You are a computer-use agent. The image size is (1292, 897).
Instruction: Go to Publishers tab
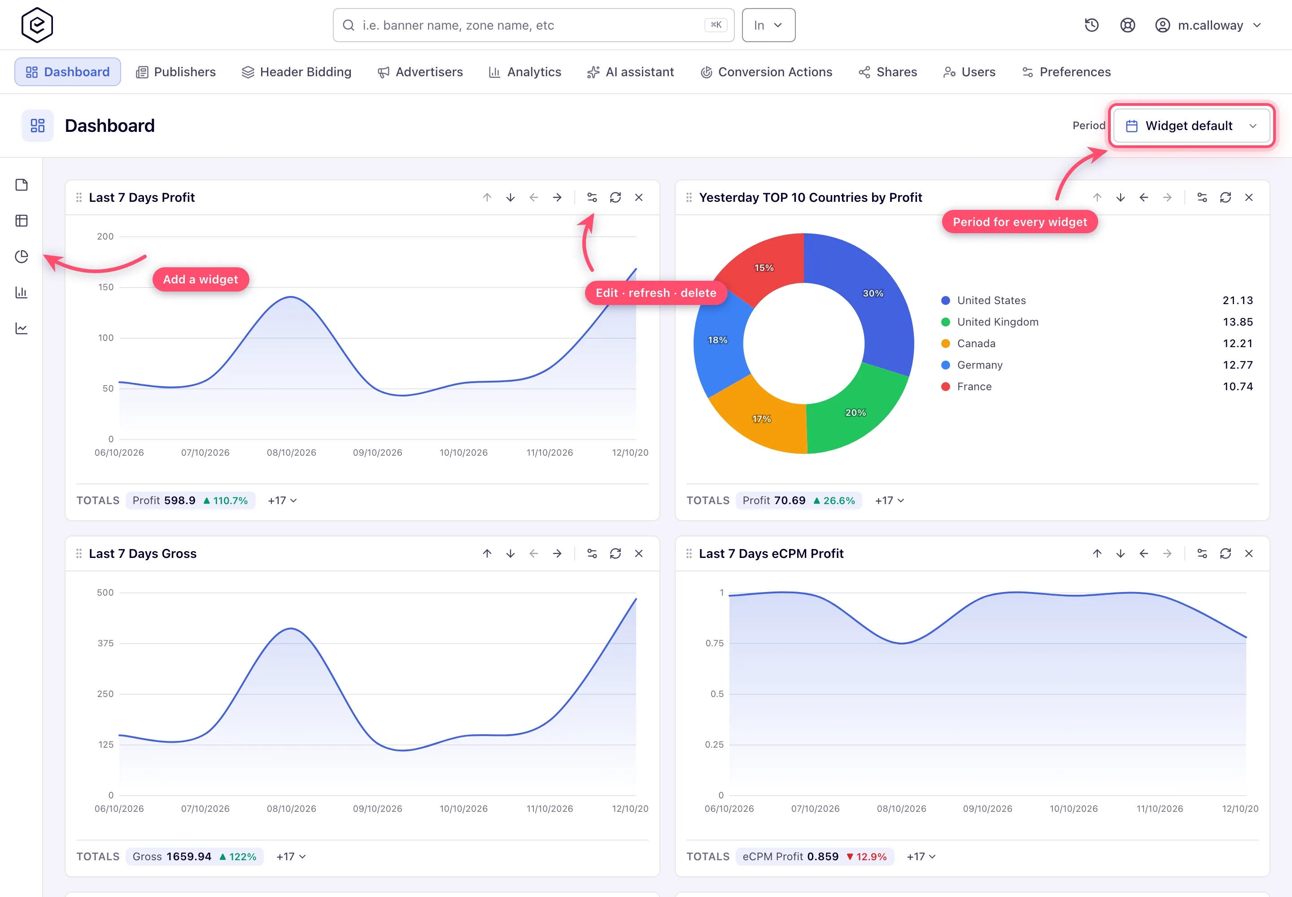(x=176, y=72)
